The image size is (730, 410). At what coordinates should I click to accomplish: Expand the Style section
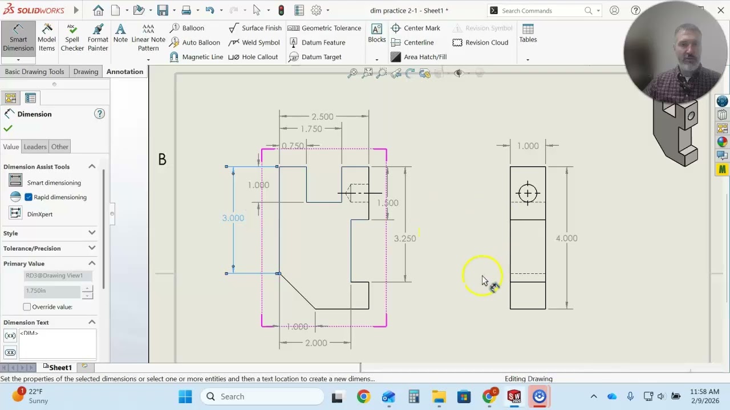click(x=92, y=233)
